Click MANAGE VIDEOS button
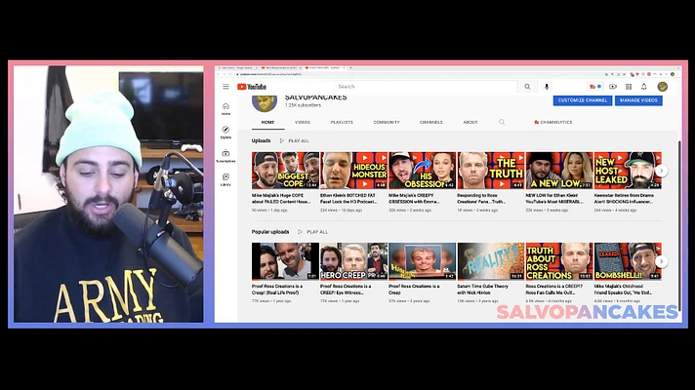Screen dimensions: 695x390 (x=638, y=100)
